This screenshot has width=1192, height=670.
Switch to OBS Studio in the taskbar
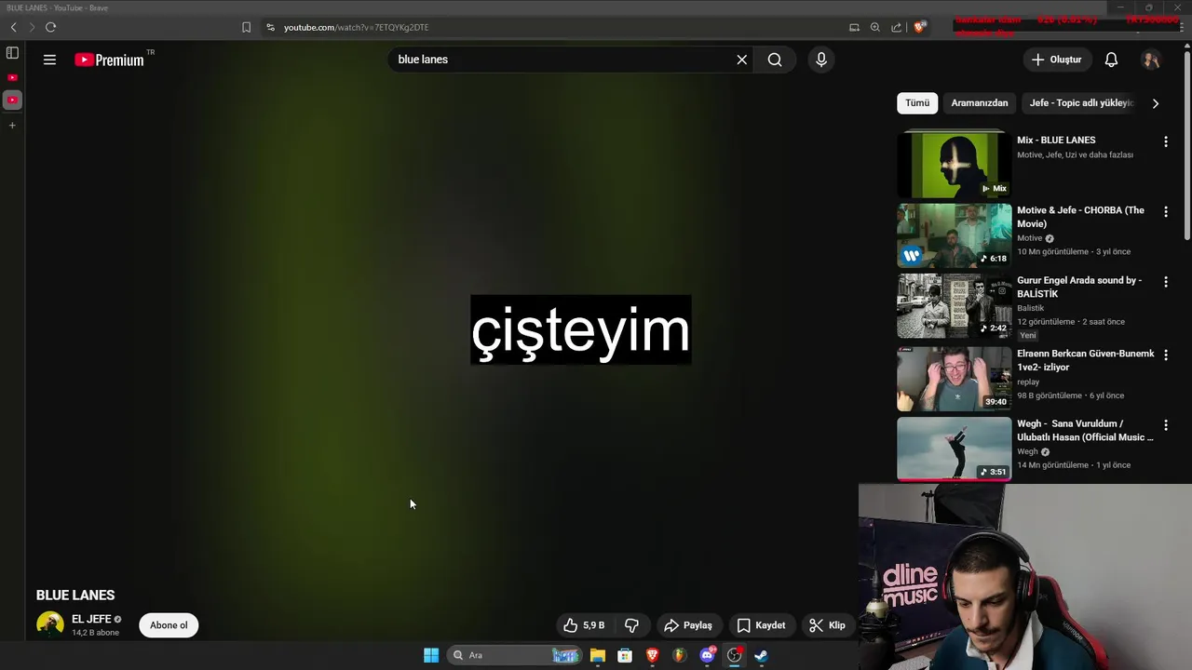pos(734,655)
